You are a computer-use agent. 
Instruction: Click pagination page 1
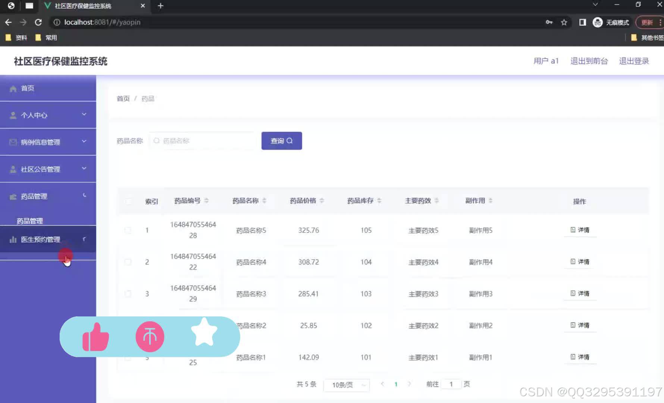[396, 384]
